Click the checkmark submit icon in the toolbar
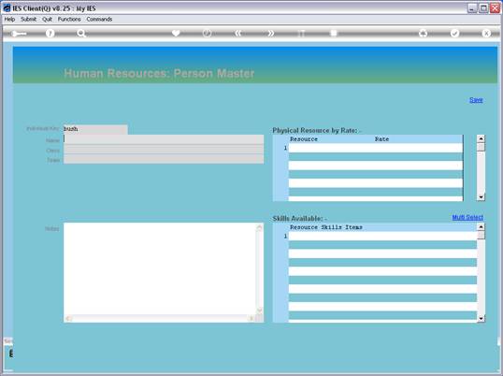The image size is (503, 376). 454,34
